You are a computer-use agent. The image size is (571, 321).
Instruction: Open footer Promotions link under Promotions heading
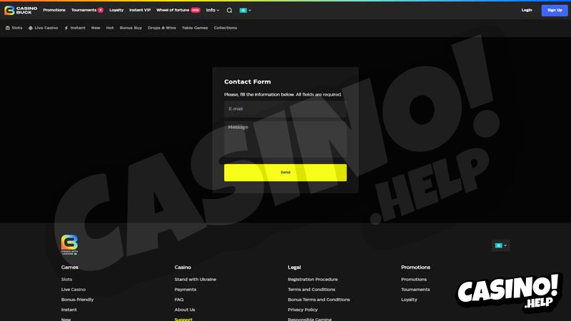(414, 280)
